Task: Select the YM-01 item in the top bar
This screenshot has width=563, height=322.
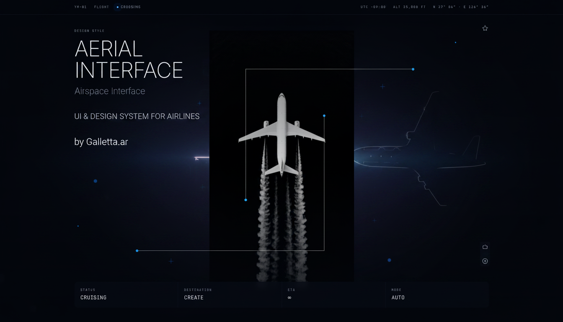Action: pos(80,7)
